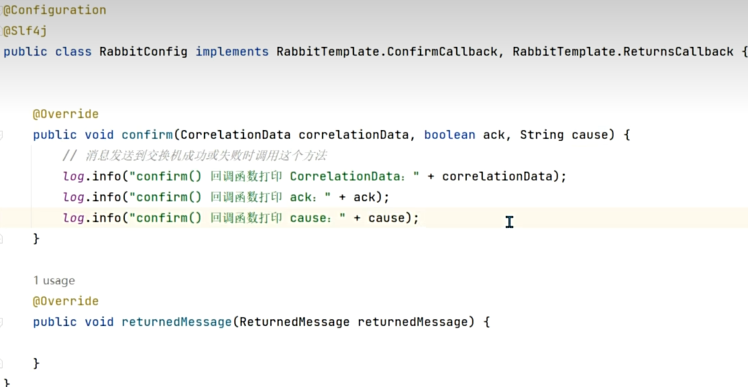Image resolution: width=748 pixels, height=387 pixels.
Task: Click RabbitTemplate.ReturnsCallback in the implements clause
Action: pos(623,52)
